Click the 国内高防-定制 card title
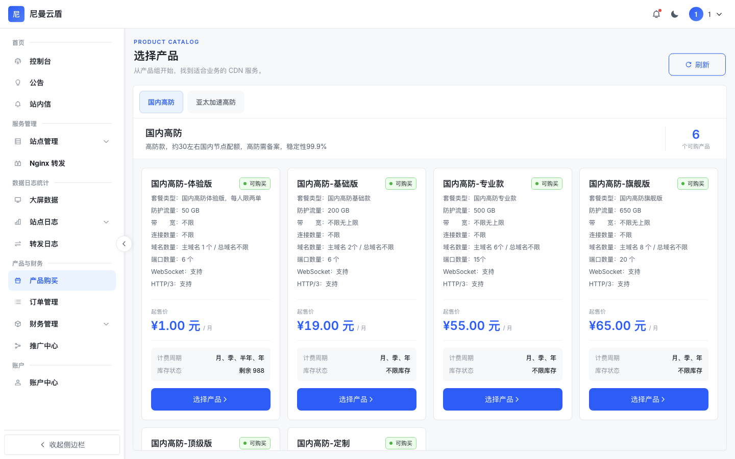 (324, 443)
